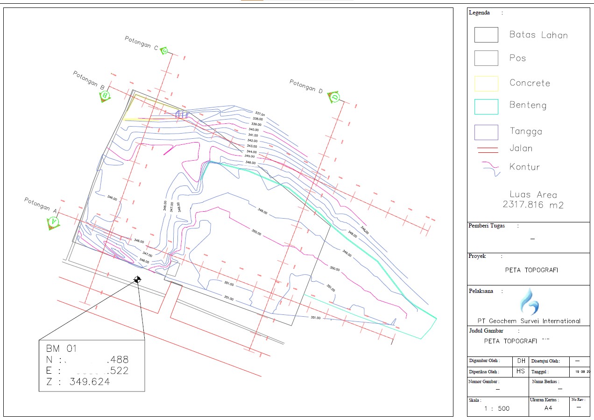Select the Luas Area 2317.816 m2 text
Image resolution: width=594 pixels, height=420 pixels.
click(533, 200)
